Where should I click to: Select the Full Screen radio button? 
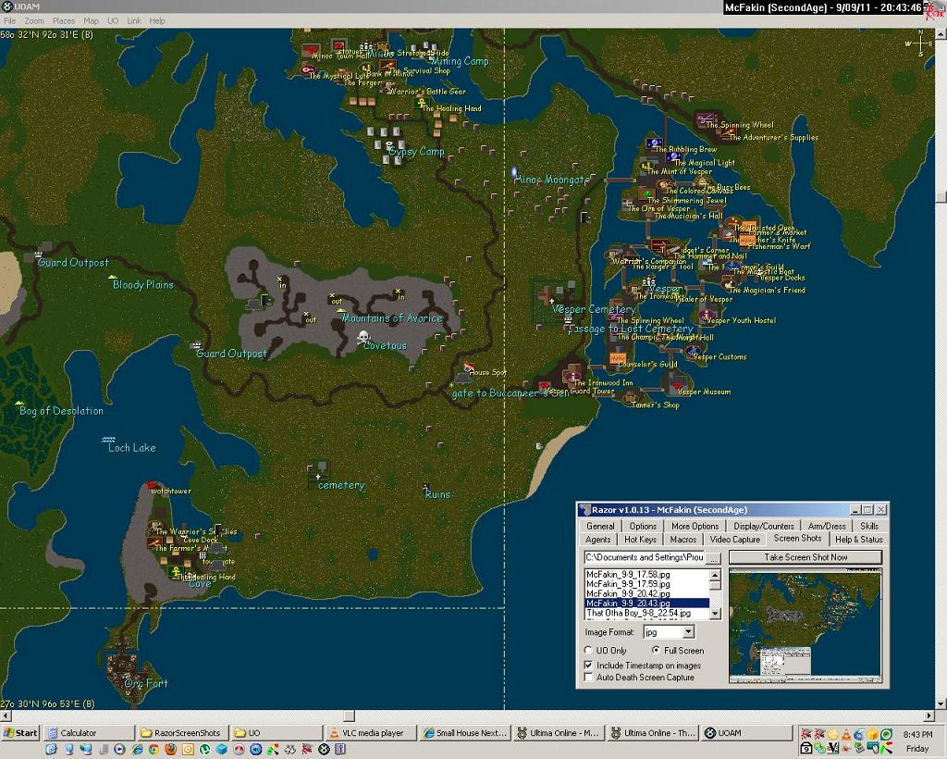coord(657,651)
